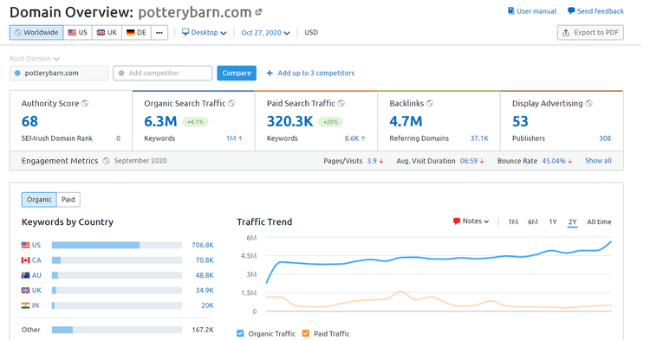650x340 pixels.
Task: Click the 70.8K CA keywords value
Action: point(205,260)
